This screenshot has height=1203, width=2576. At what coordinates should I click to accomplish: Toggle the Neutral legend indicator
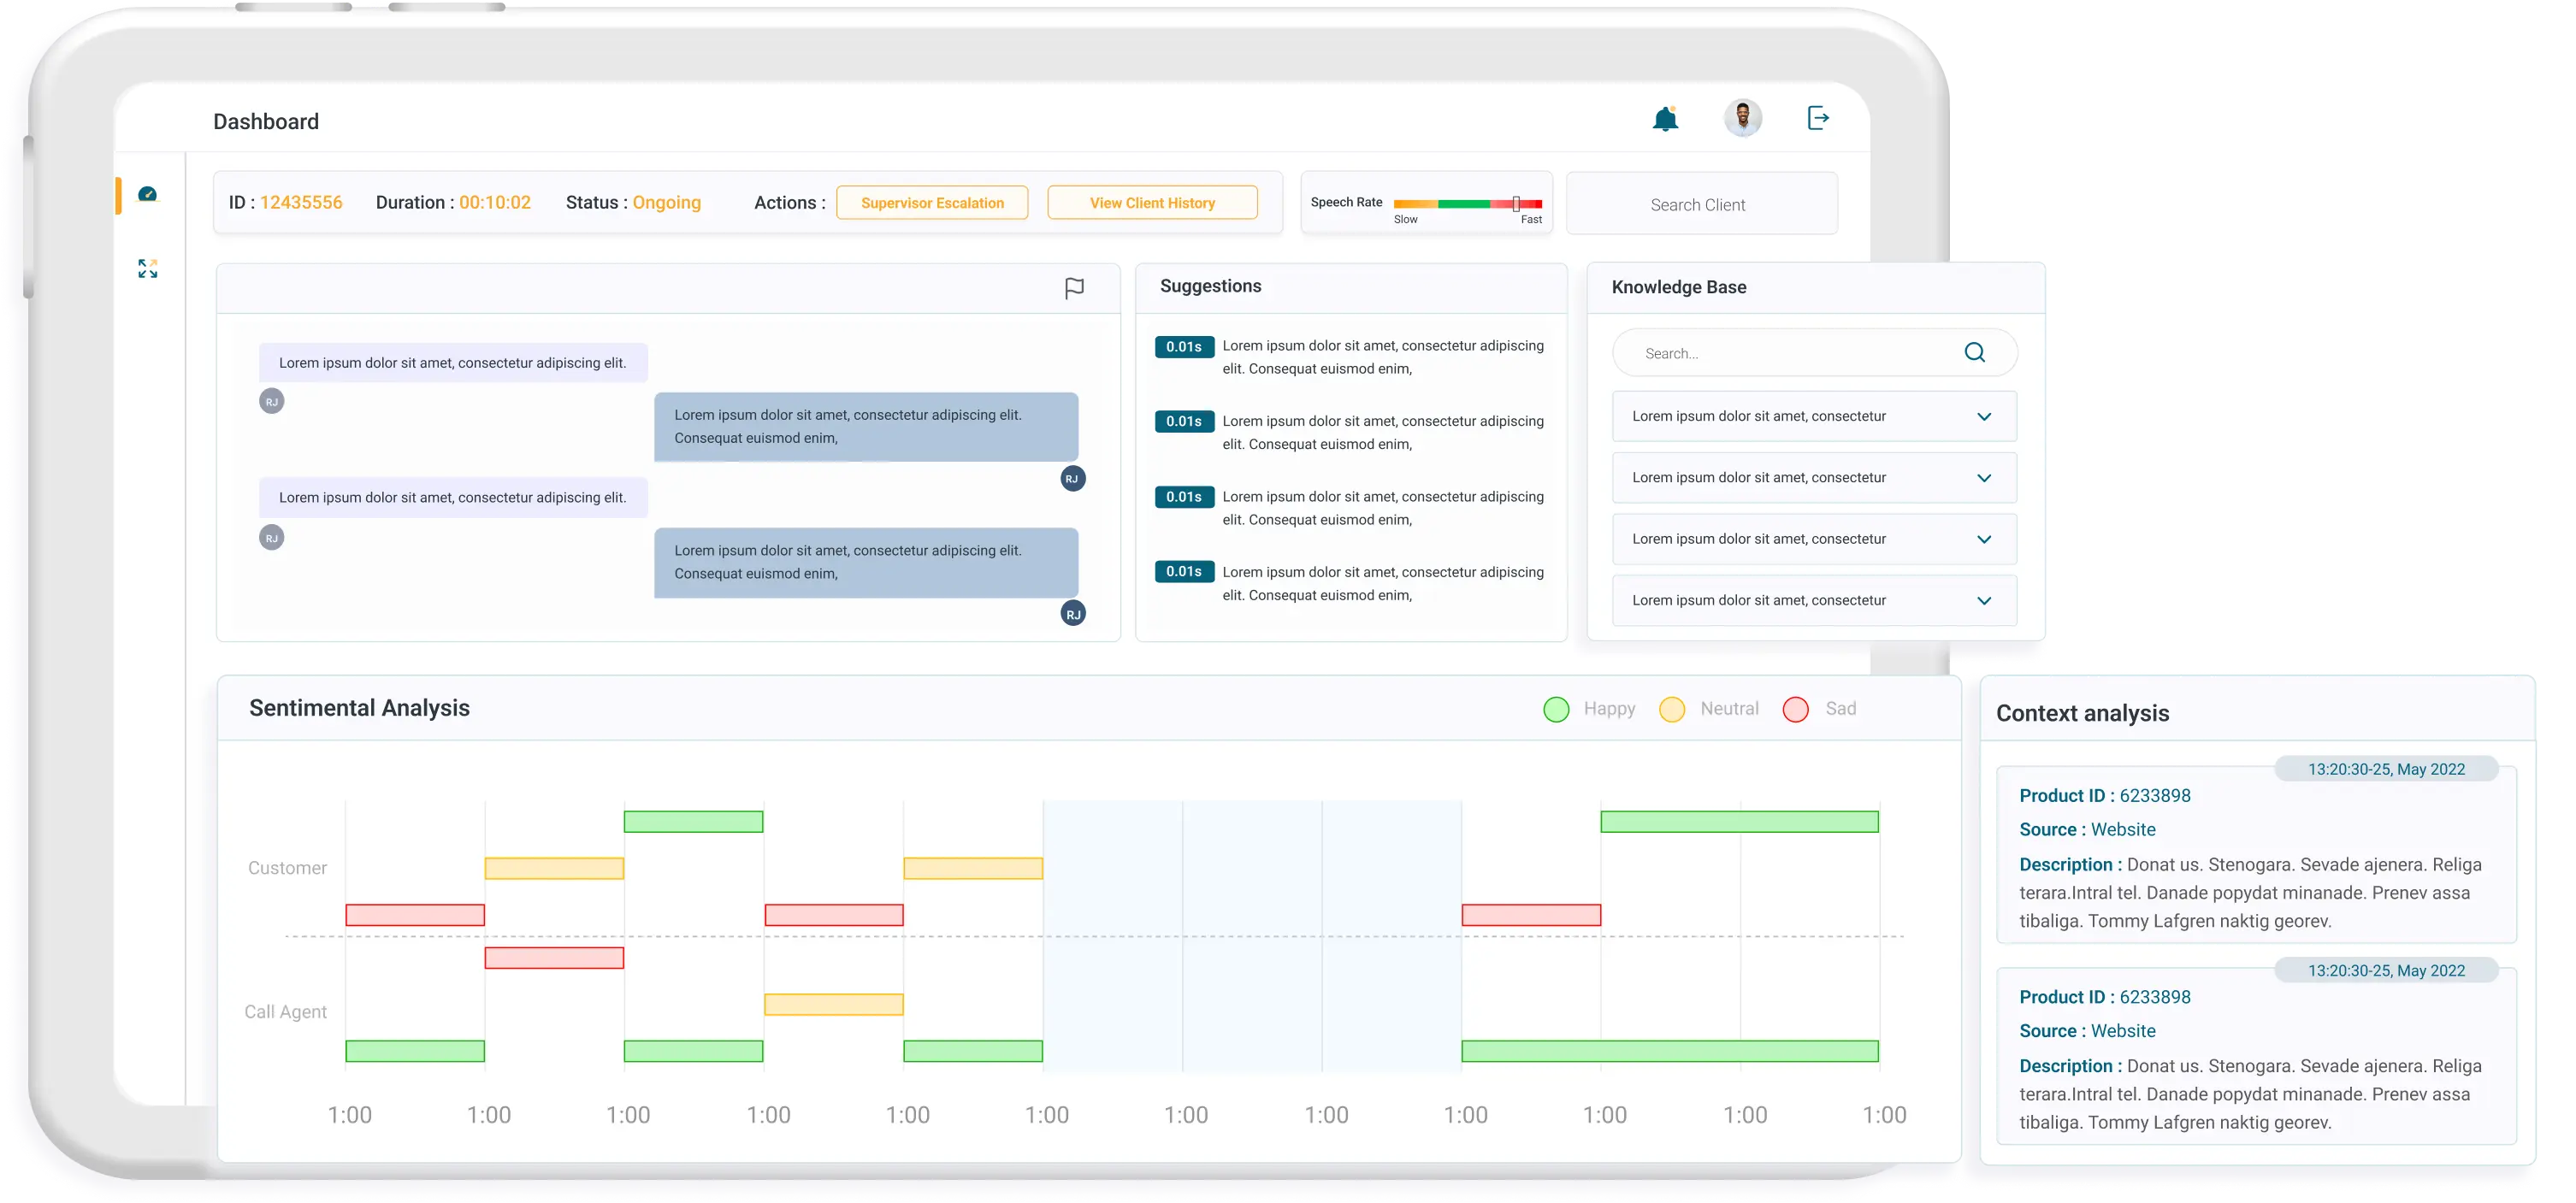click(x=1672, y=709)
